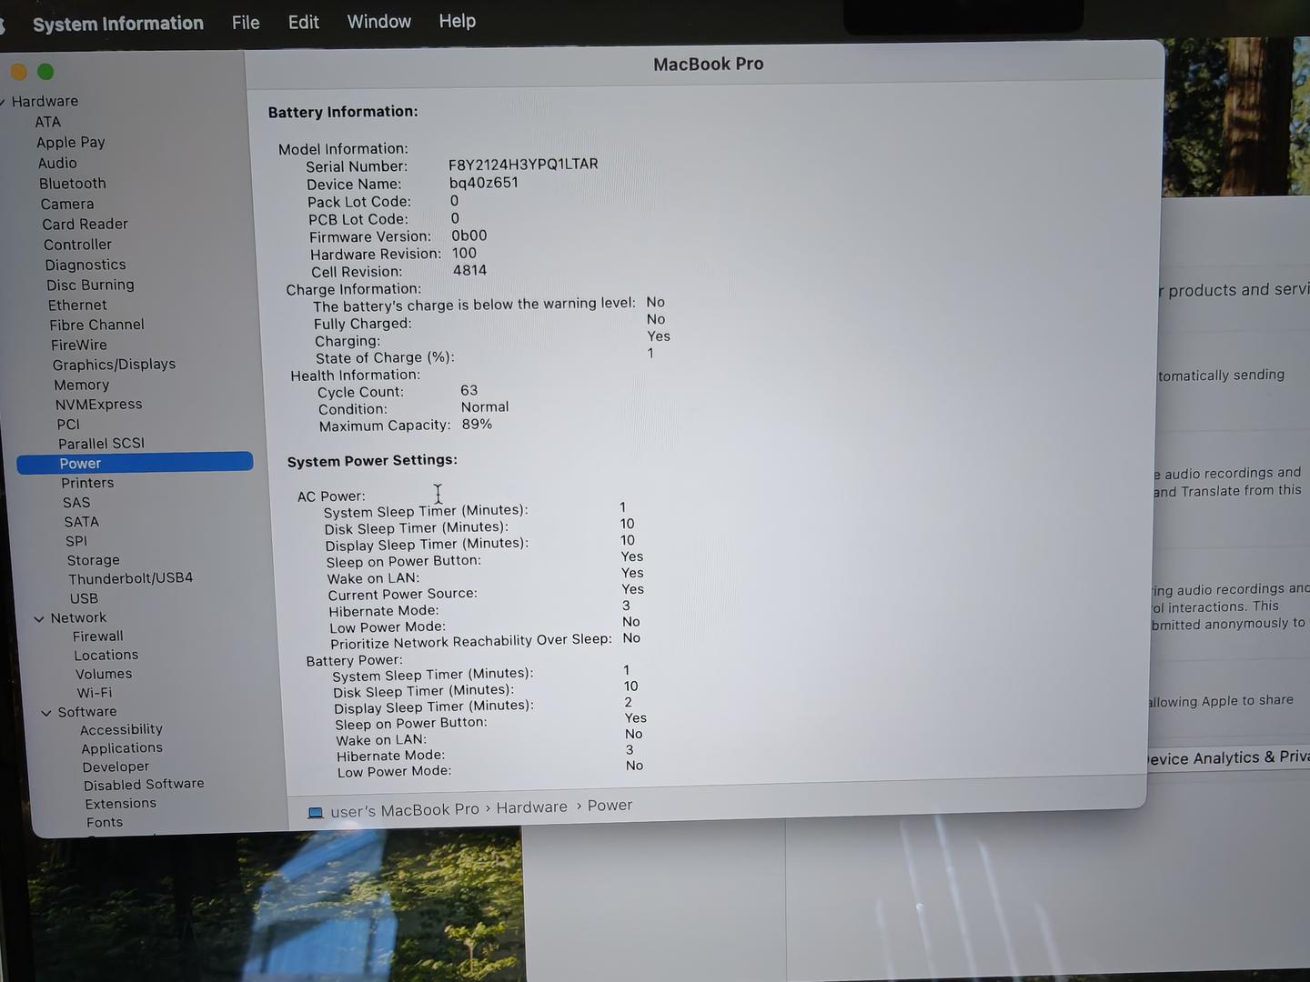Click "user's MacBook Pro" in the path bar
The height and width of the screenshot is (982, 1310).
pyautogui.click(x=405, y=810)
